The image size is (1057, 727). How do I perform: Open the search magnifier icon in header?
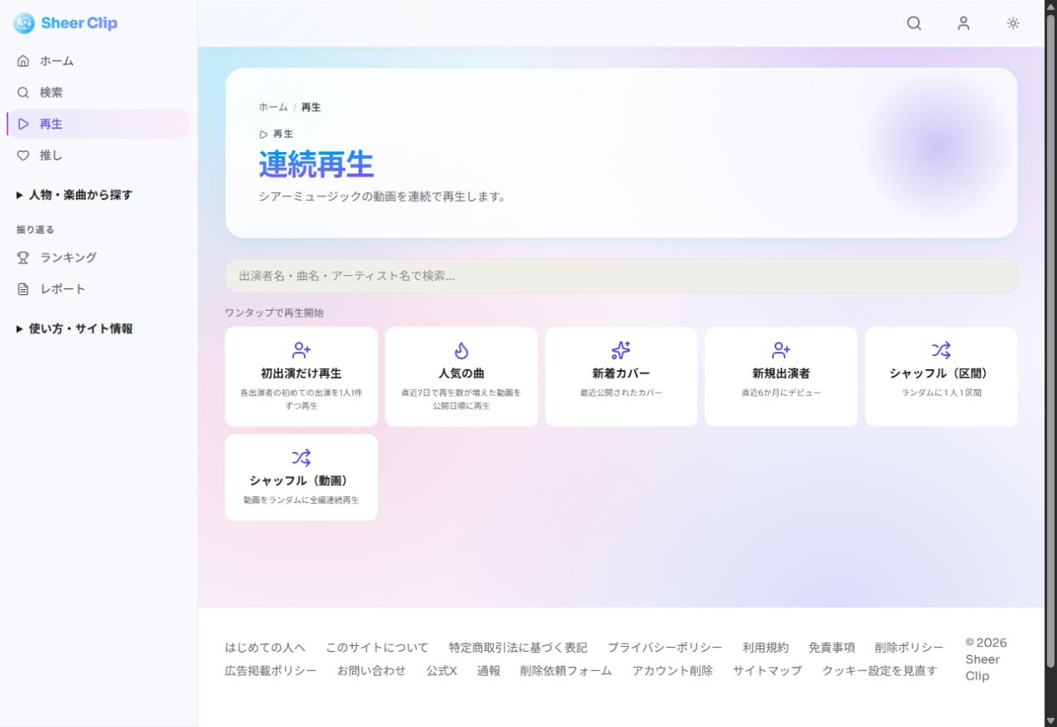click(914, 23)
